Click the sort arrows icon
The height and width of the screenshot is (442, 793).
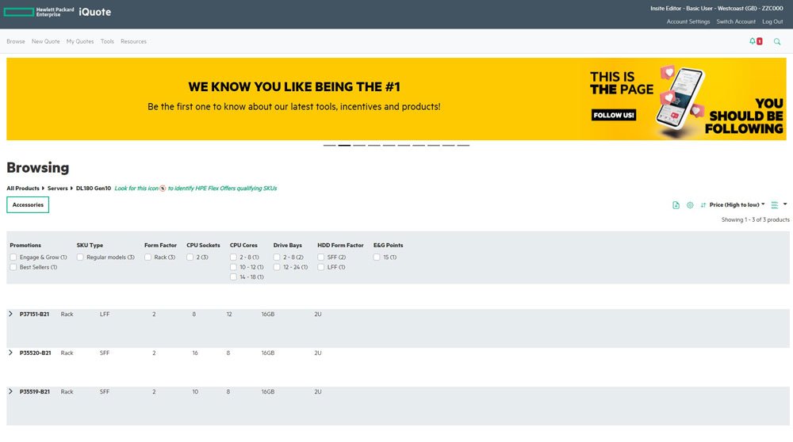[x=703, y=204]
